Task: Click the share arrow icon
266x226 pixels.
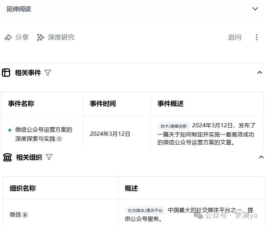Action: point(8,37)
